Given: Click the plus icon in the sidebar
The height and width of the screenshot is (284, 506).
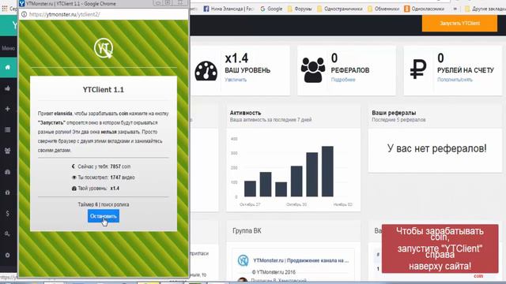Looking at the screenshot, I should click(8, 109).
